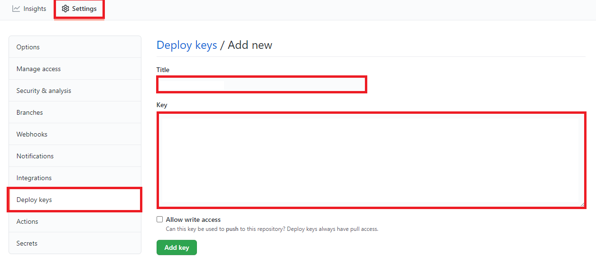This screenshot has height=265, width=596.
Task: Select Options in the sidebar
Action: [75, 47]
